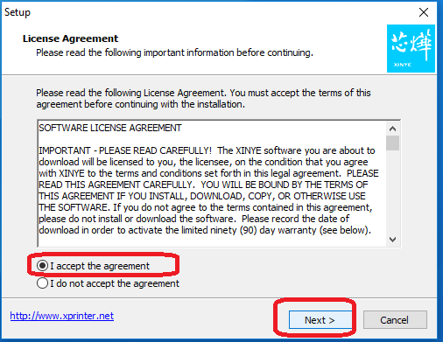Click the 'Please read the following important information' subtitle
The height and width of the screenshot is (342, 443).
[174, 52]
